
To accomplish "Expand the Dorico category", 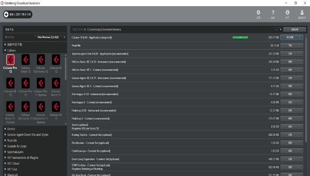I will [5, 129].
